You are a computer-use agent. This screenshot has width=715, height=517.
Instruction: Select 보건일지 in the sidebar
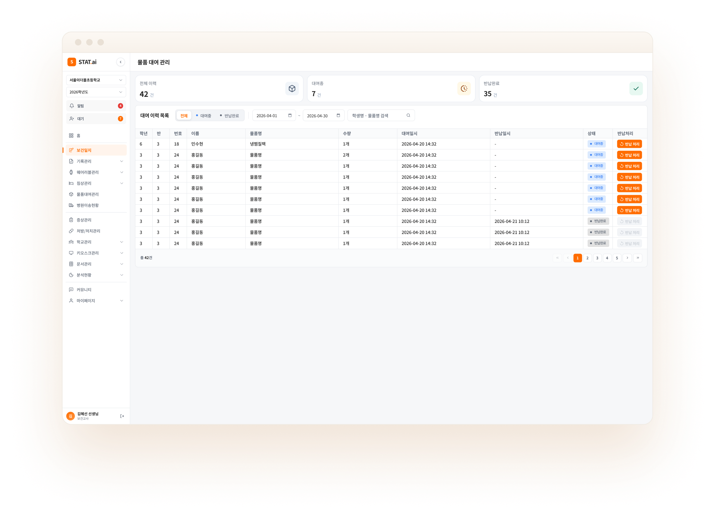[x=96, y=150]
